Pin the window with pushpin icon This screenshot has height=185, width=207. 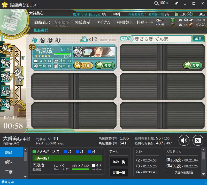pyautogui.click(x=176, y=3)
